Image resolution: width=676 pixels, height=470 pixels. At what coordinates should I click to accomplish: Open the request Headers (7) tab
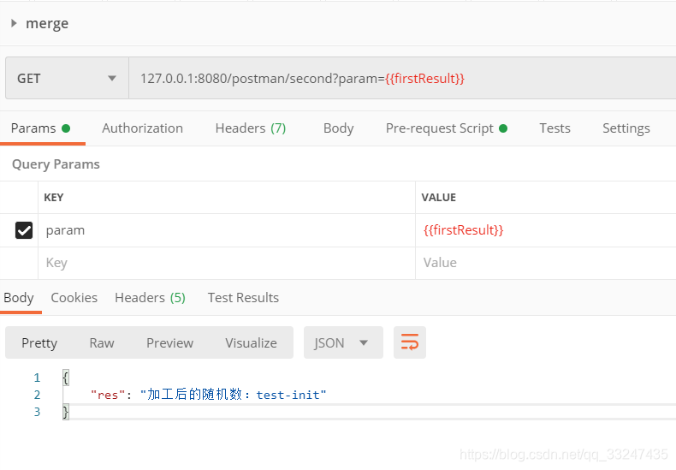(x=251, y=128)
